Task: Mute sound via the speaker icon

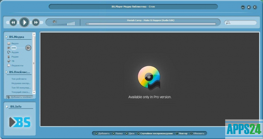Action: coord(55,22)
